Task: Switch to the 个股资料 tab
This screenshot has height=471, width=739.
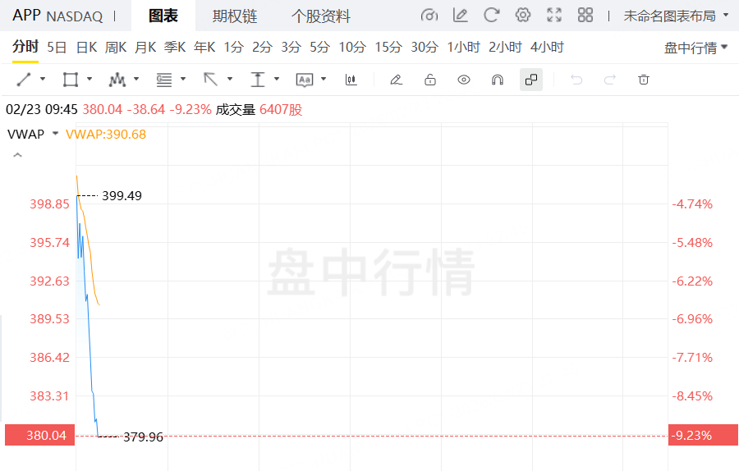Action: [320, 16]
